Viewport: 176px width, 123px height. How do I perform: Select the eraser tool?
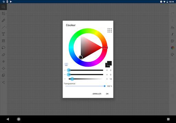tap(3, 55)
